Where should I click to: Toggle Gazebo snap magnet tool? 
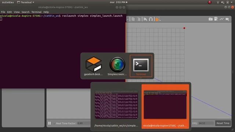(151, 19)
